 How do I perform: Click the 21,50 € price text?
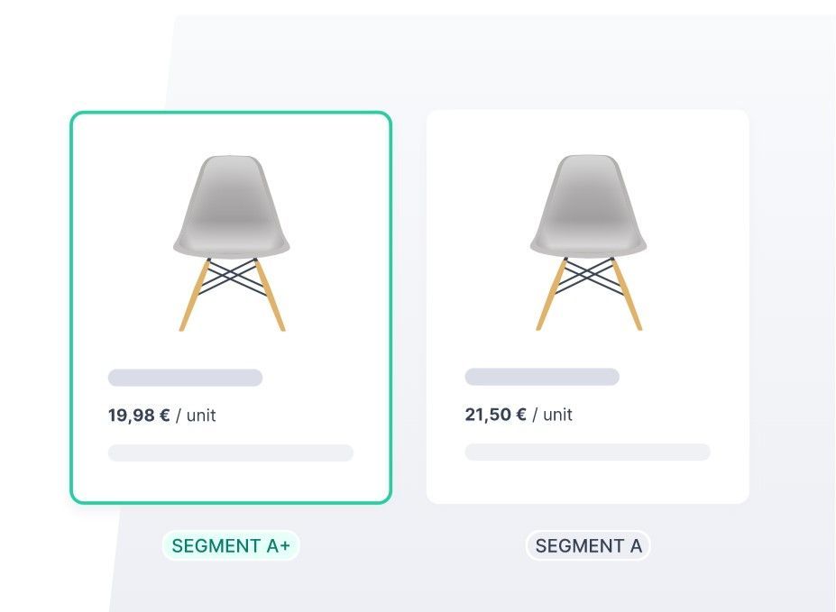click(496, 415)
